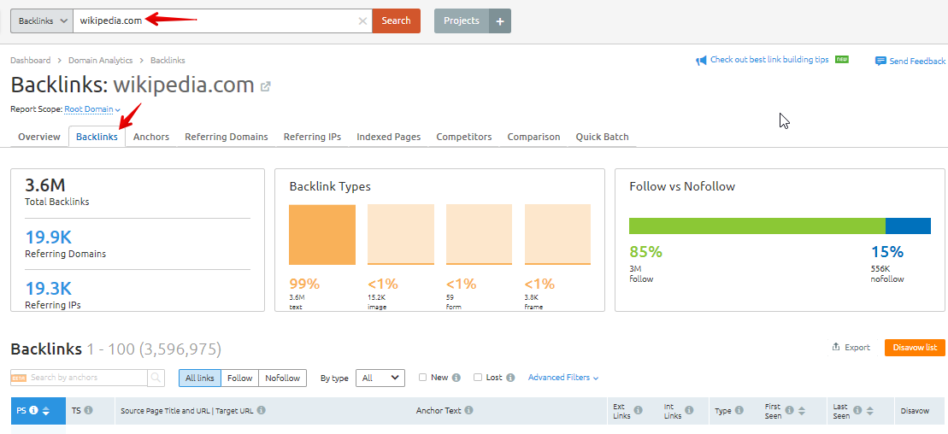The image size is (948, 434).
Task: Click the Disavow column header
Action: (915, 411)
